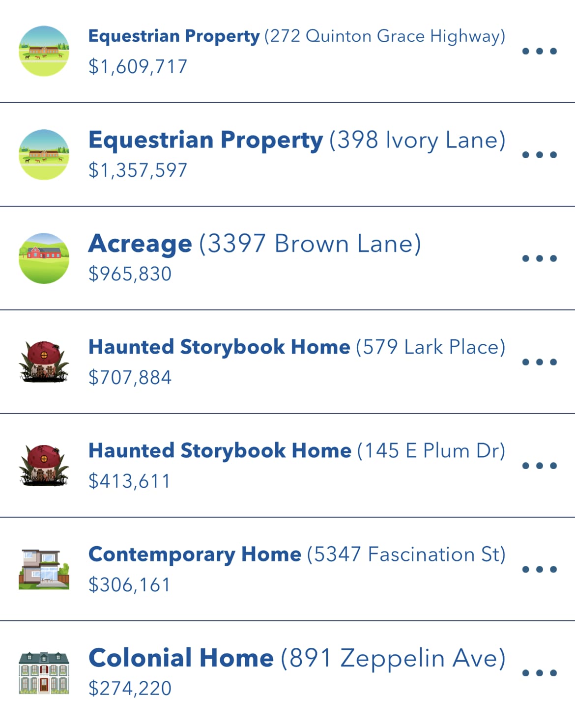575x722 pixels.
Task: Tap the 398 Ivory Lane equestrian icon
Action: (x=44, y=155)
